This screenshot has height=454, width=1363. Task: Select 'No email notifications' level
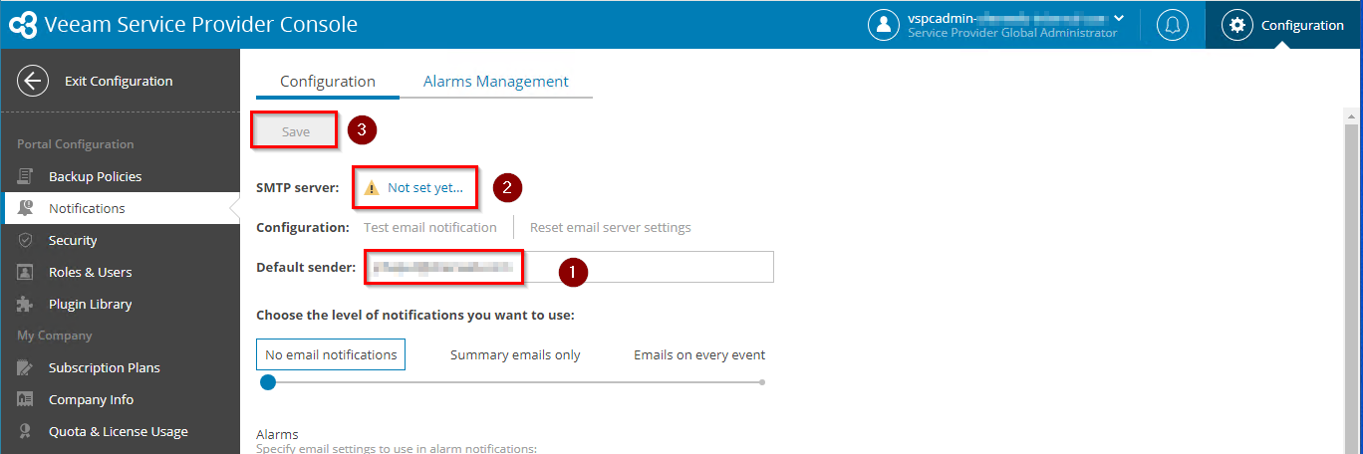pyautogui.click(x=331, y=354)
